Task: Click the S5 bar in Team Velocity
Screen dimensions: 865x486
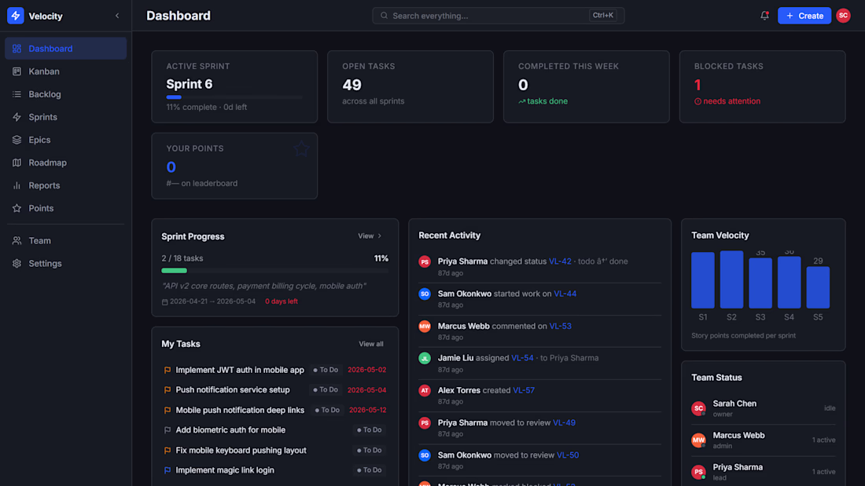Action: (x=818, y=287)
